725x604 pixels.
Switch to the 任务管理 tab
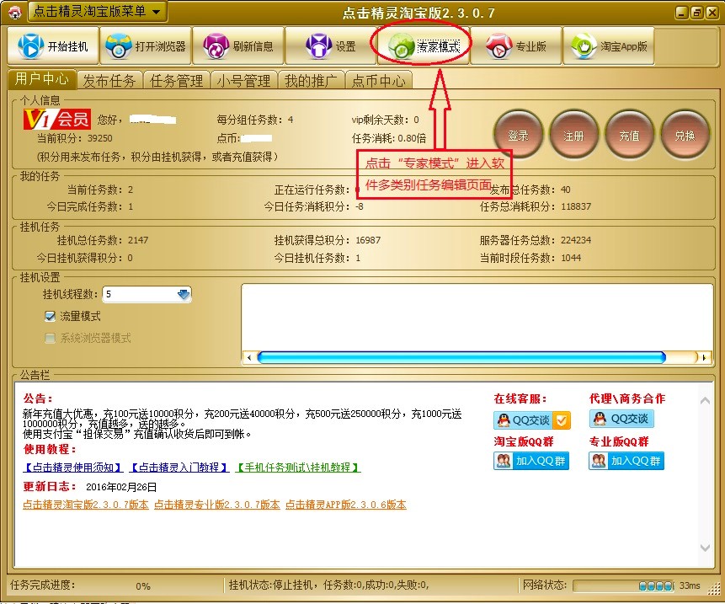pyautogui.click(x=177, y=81)
